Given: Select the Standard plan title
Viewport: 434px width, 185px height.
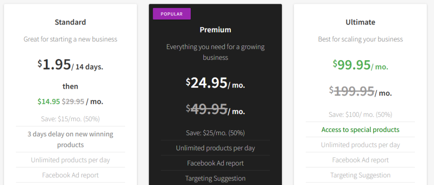Looking at the screenshot, I should (x=70, y=22).
